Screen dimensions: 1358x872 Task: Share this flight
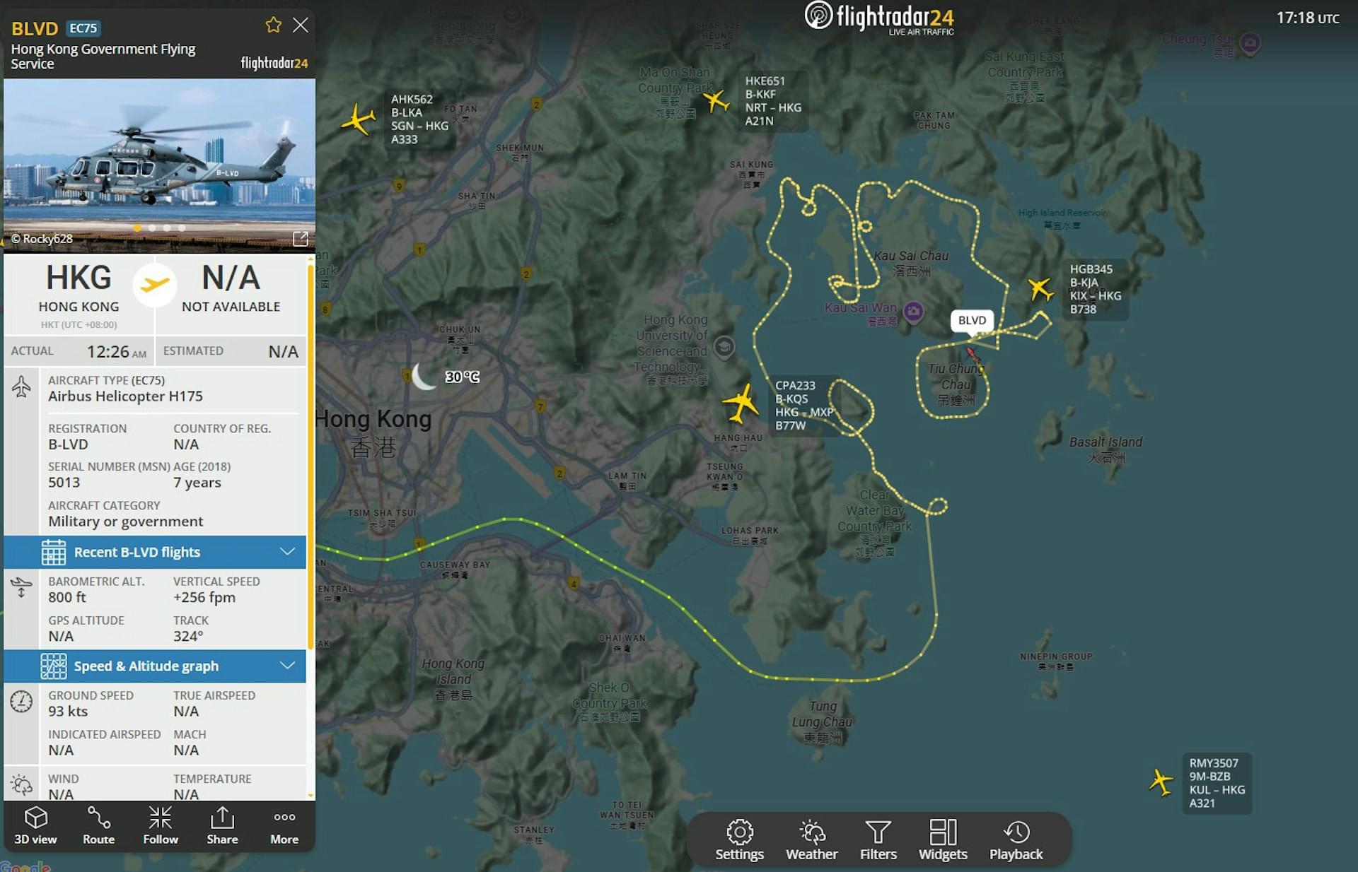click(x=222, y=825)
